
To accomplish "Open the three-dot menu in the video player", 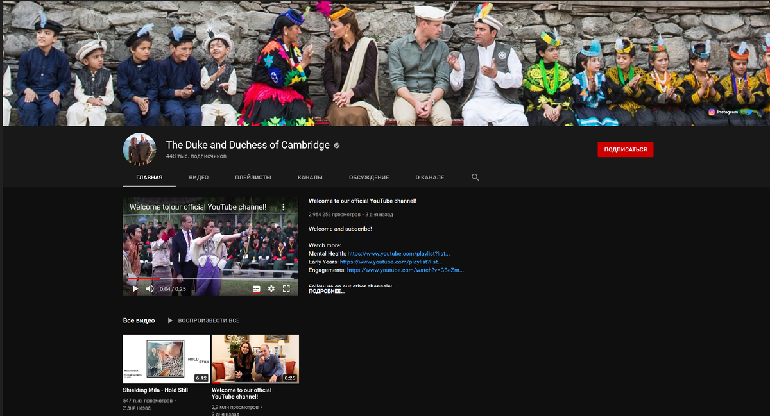I will coord(284,207).
